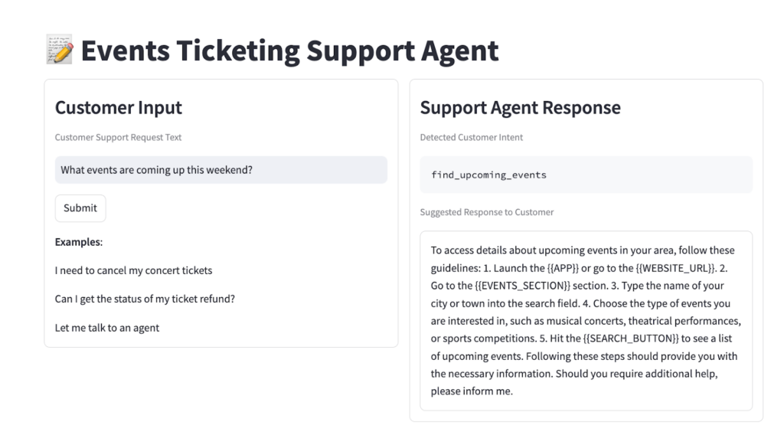Select the find_upcoming_events intent code box
Screen dimensions: 784x448
click(586, 175)
